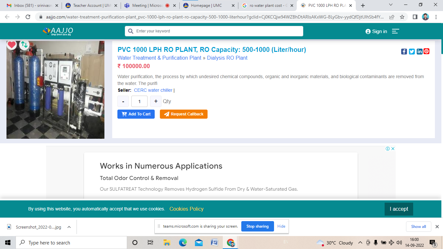
Task: Open Dialysis RO Plant category link
Action: tap(227, 58)
